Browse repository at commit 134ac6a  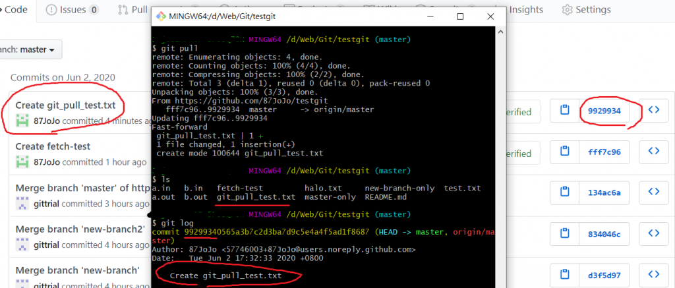tap(653, 192)
